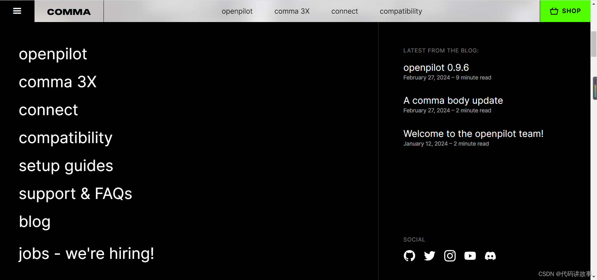Select connect in top navigation bar

pos(345,11)
